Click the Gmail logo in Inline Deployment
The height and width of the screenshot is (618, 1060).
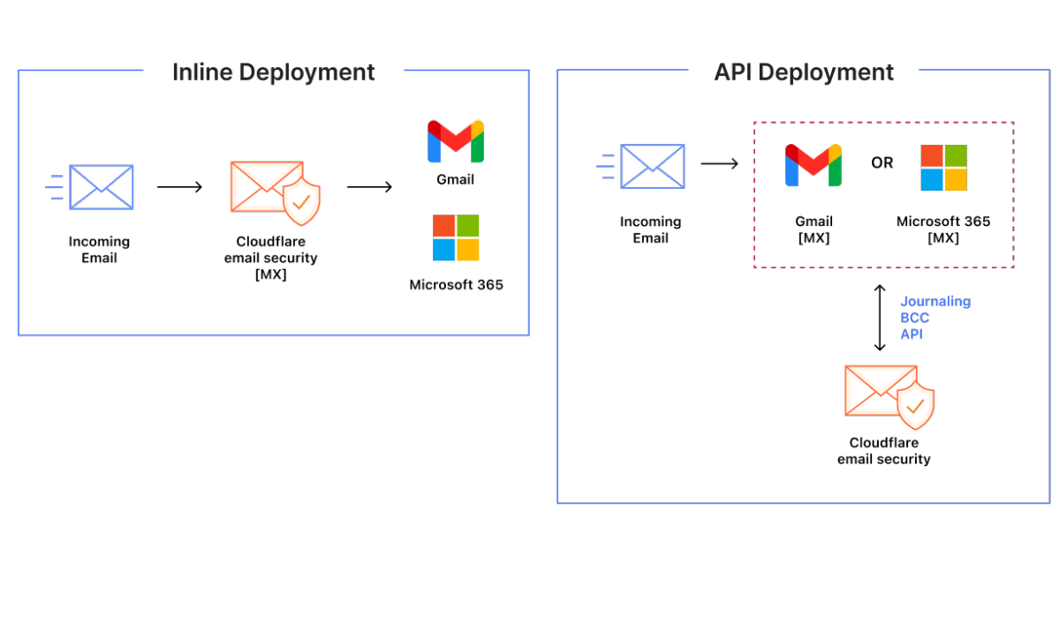pyautogui.click(x=456, y=141)
